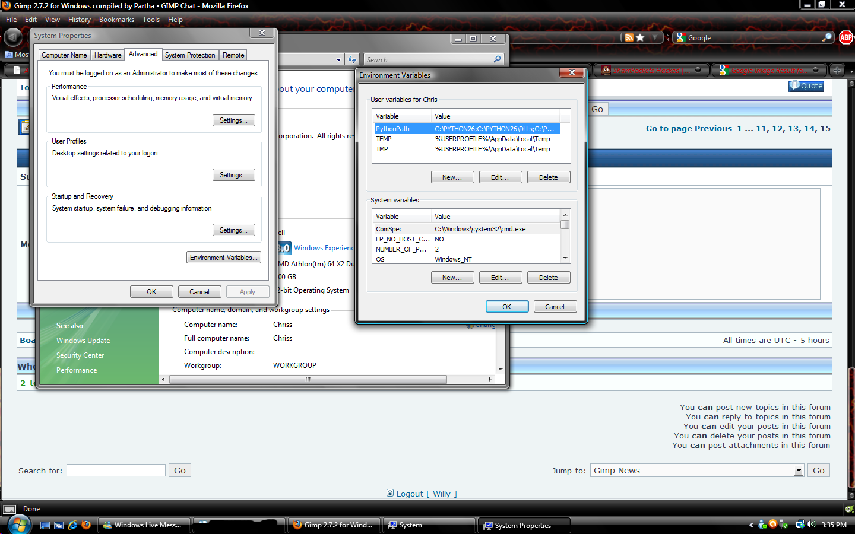The width and height of the screenshot is (855, 534).
Task: Show hidden tray icons arrow
Action: pyautogui.click(x=751, y=525)
